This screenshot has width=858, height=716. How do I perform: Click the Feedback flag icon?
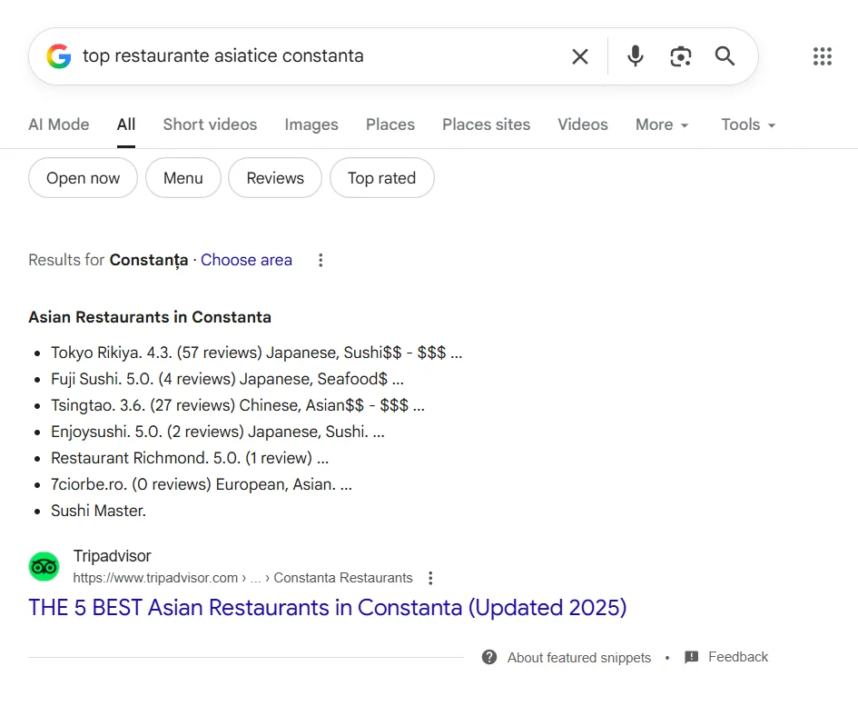pos(692,657)
